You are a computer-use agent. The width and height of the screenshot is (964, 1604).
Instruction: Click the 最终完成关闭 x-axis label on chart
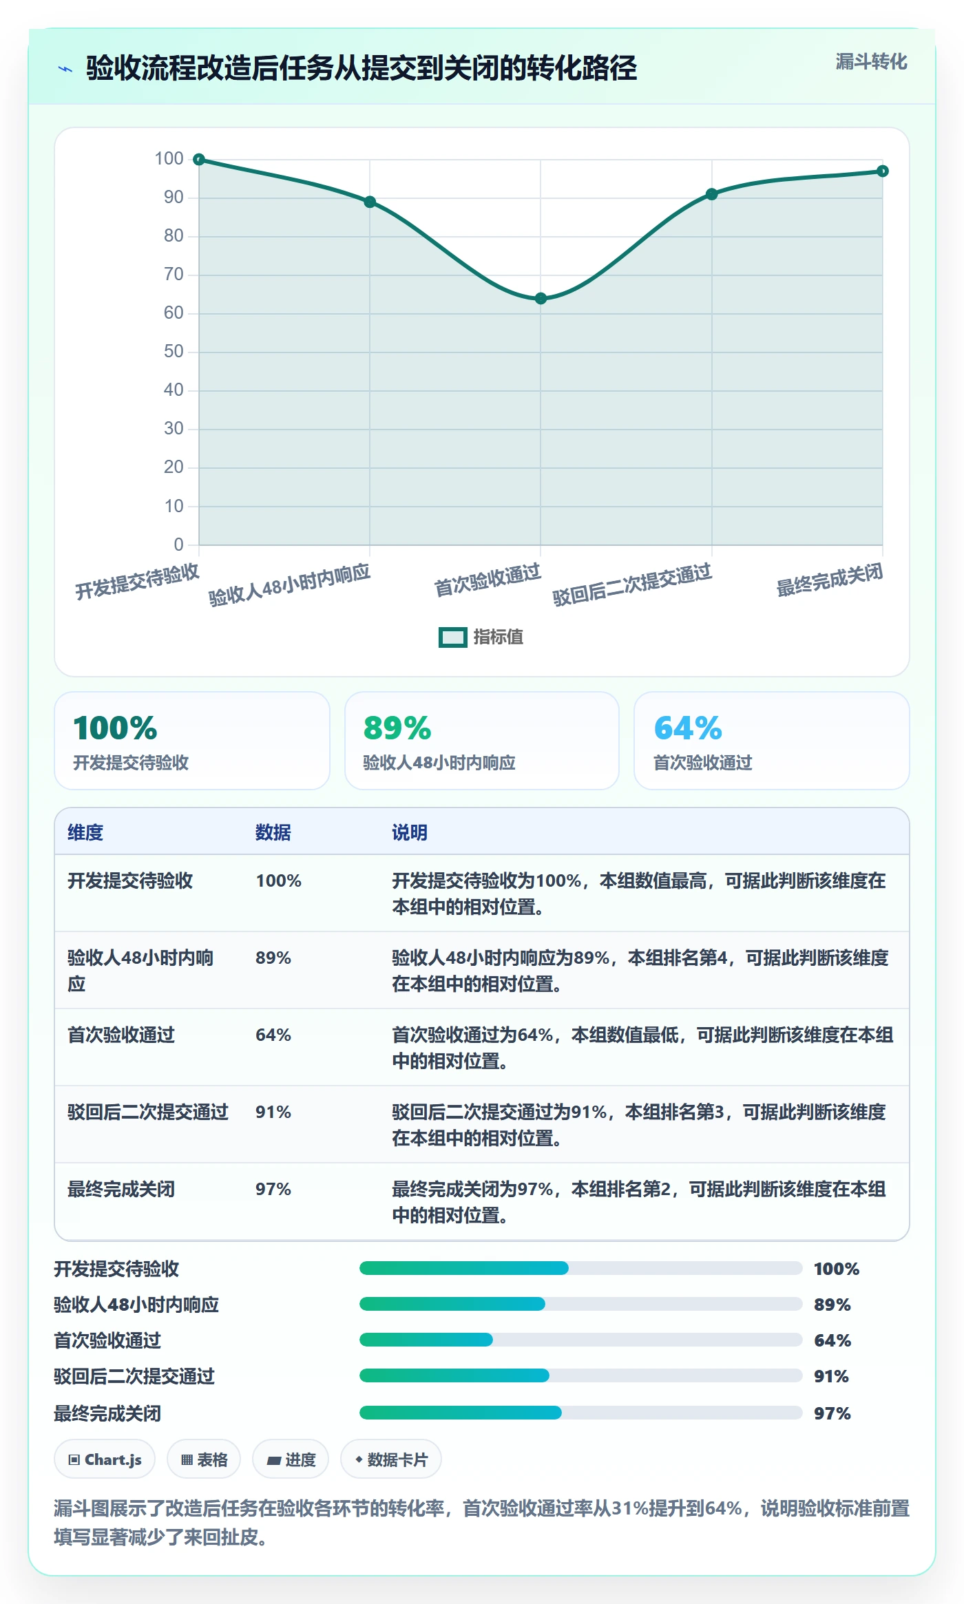coord(830,580)
